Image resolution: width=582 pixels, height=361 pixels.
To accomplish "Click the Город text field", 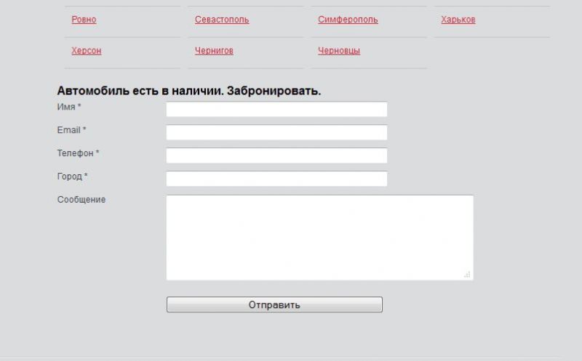I will pos(276,179).
